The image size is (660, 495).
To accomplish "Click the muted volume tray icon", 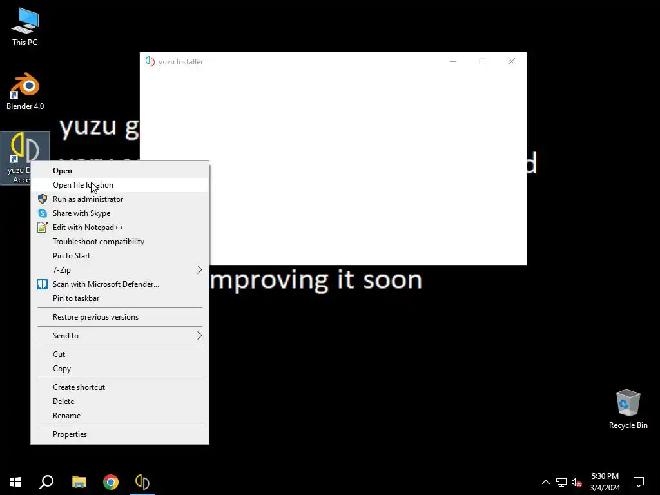I will coord(577,482).
